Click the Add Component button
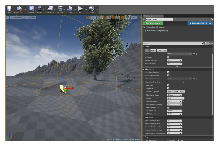The image size is (218, 146). pos(153,23)
